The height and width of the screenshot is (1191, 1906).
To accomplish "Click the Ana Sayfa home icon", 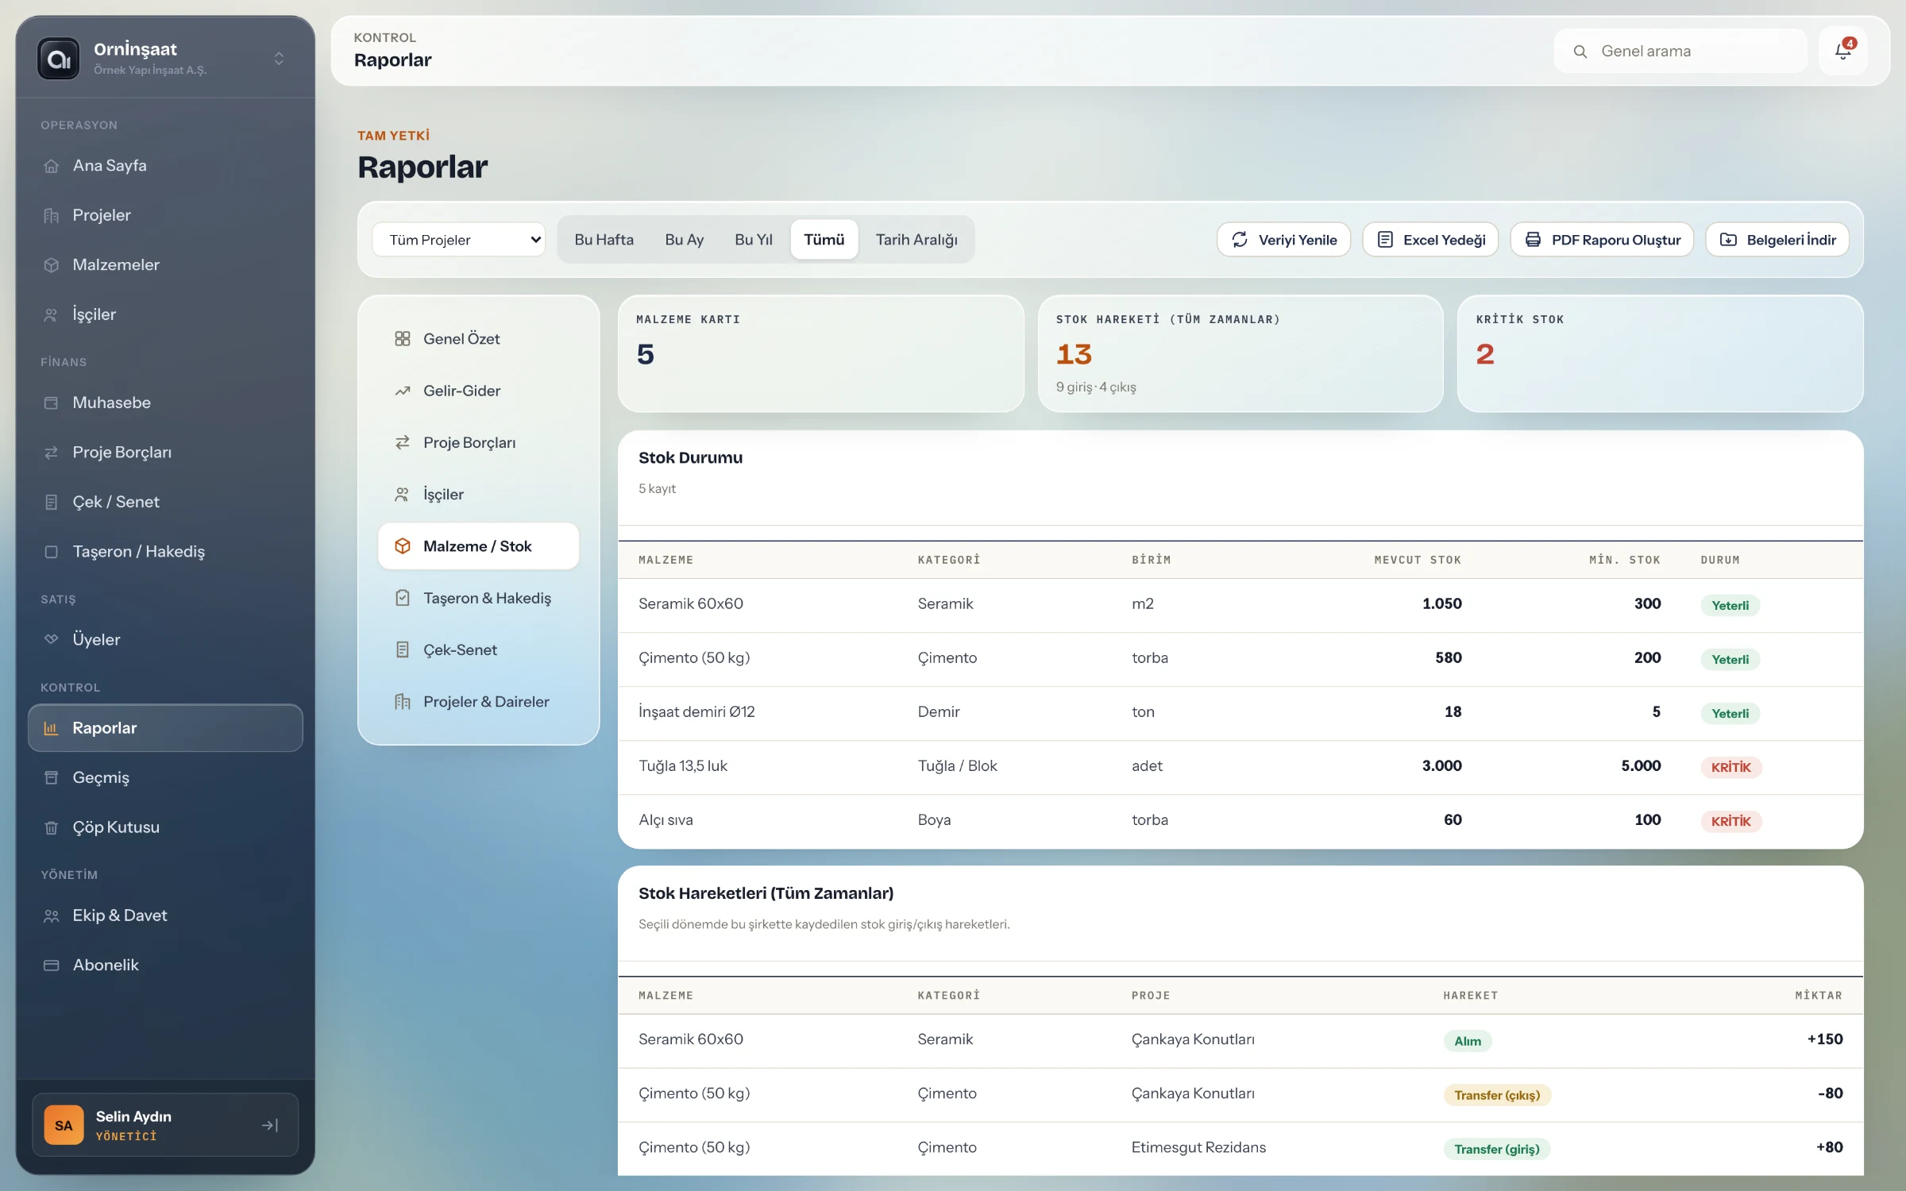I will coord(52,166).
